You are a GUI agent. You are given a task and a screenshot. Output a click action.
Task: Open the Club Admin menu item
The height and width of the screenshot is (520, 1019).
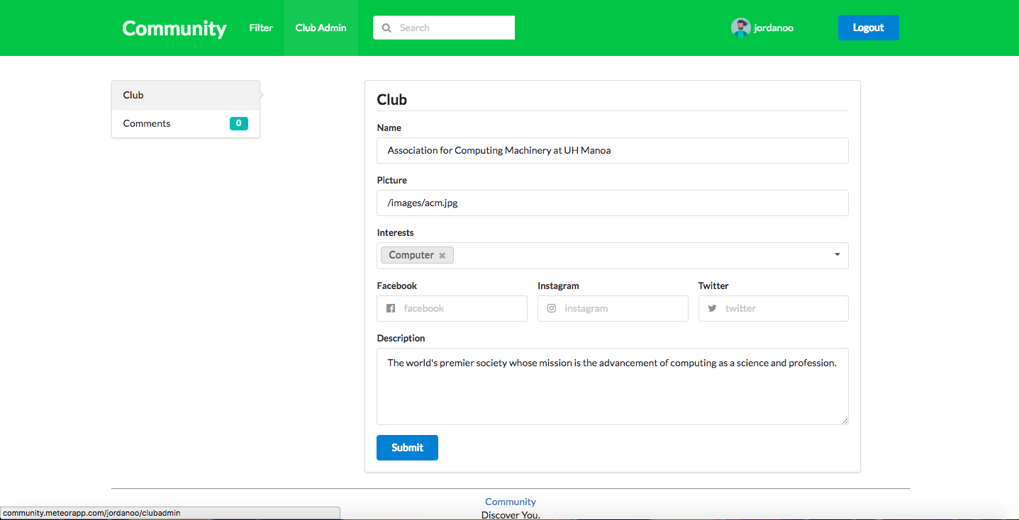pos(321,28)
